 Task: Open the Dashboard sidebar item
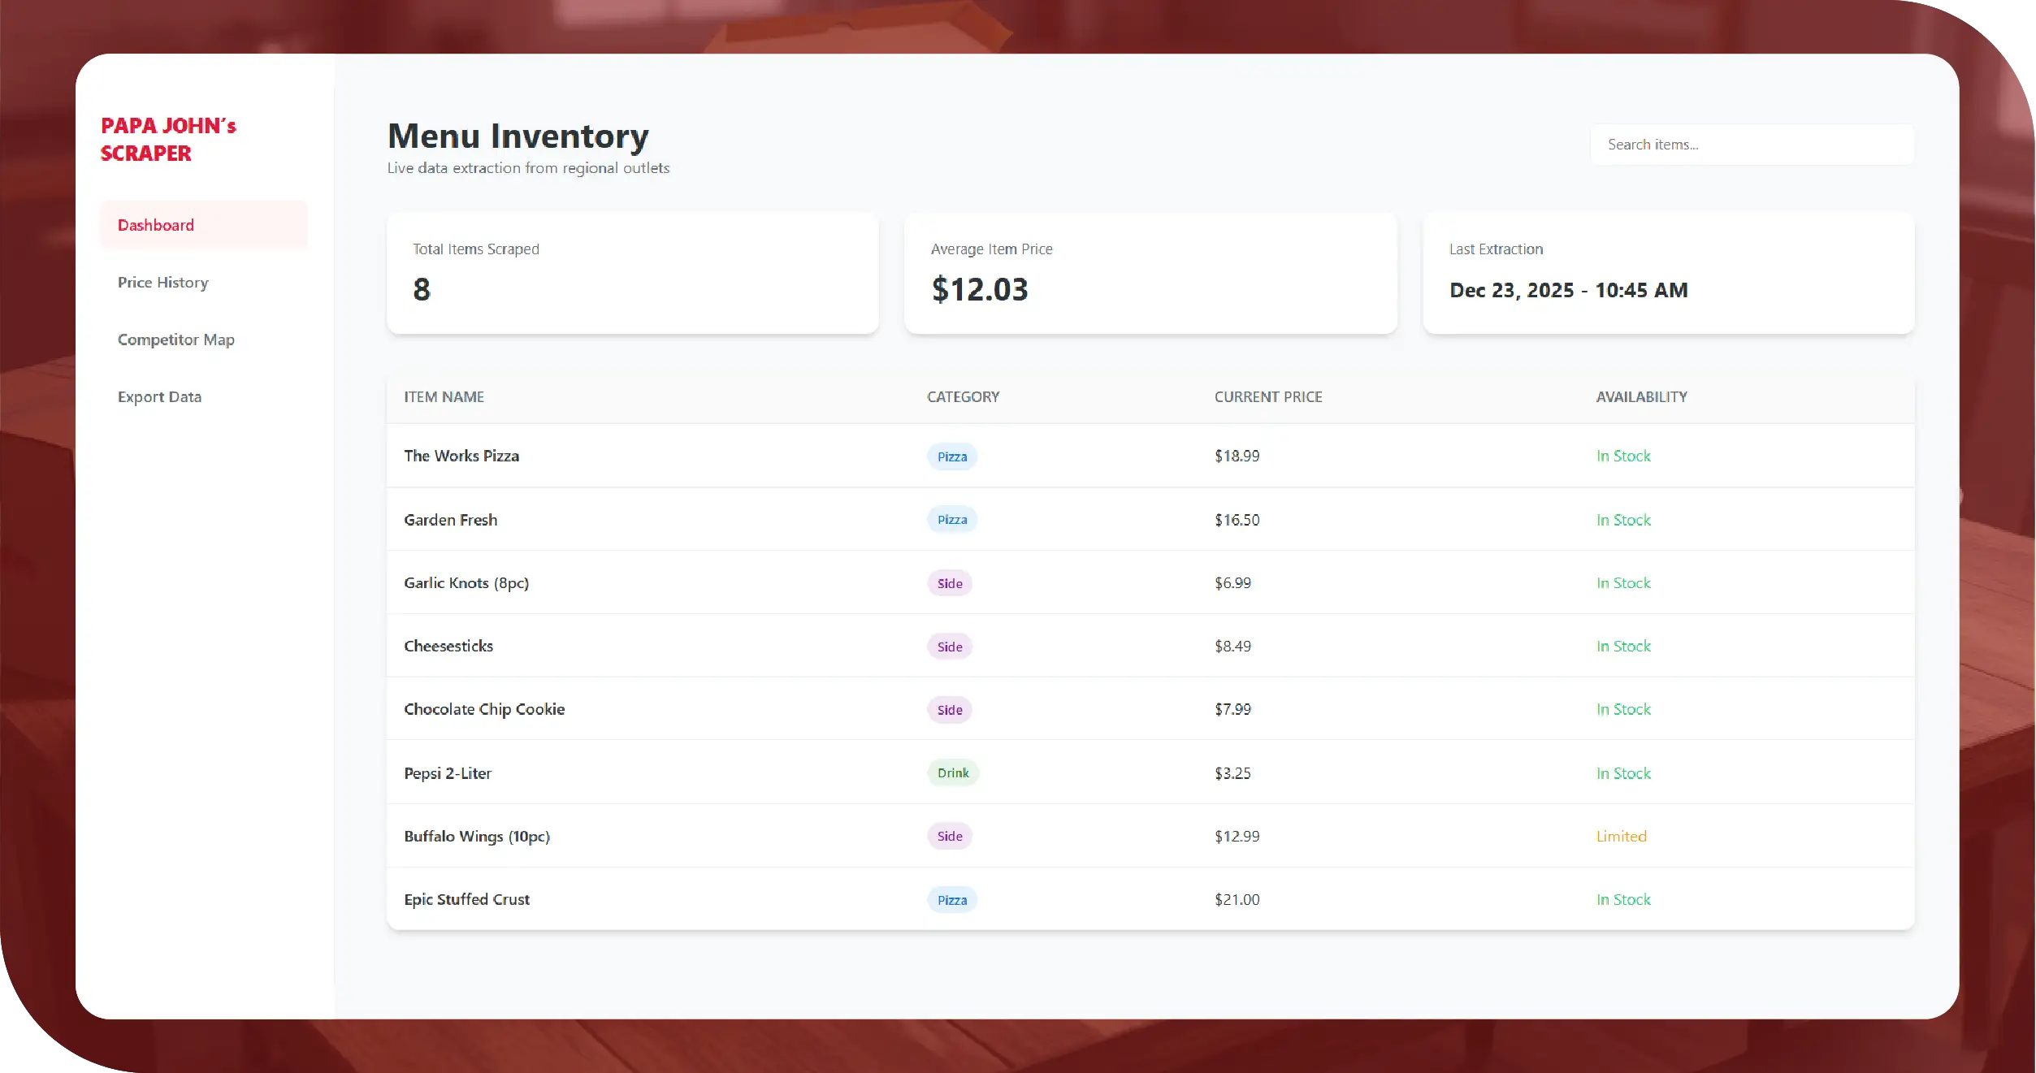(x=156, y=225)
